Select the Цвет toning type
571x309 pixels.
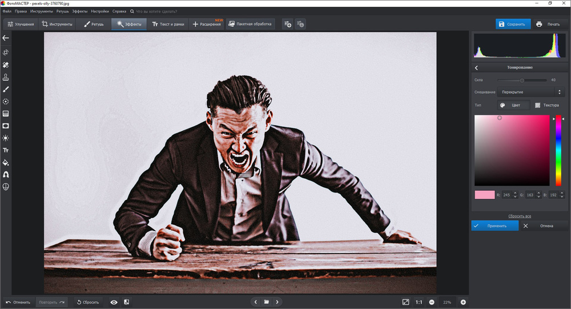(x=510, y=105)
